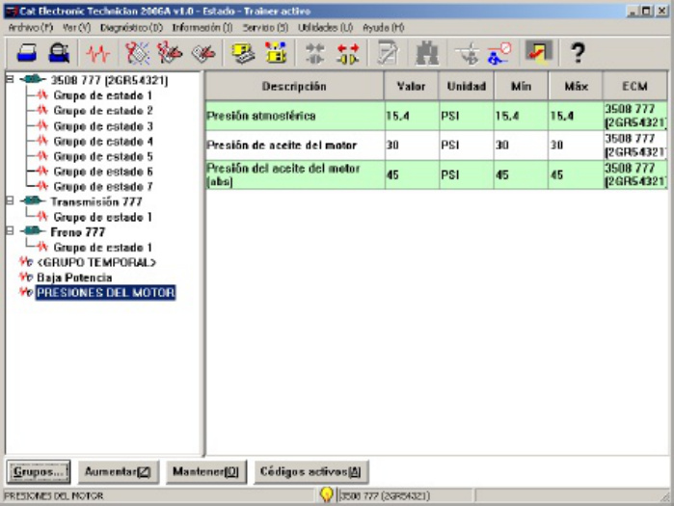Click the 15.4 value in the Valor column
The width and height of the screenshot is (674, 506).
click(x=397, y=116)
